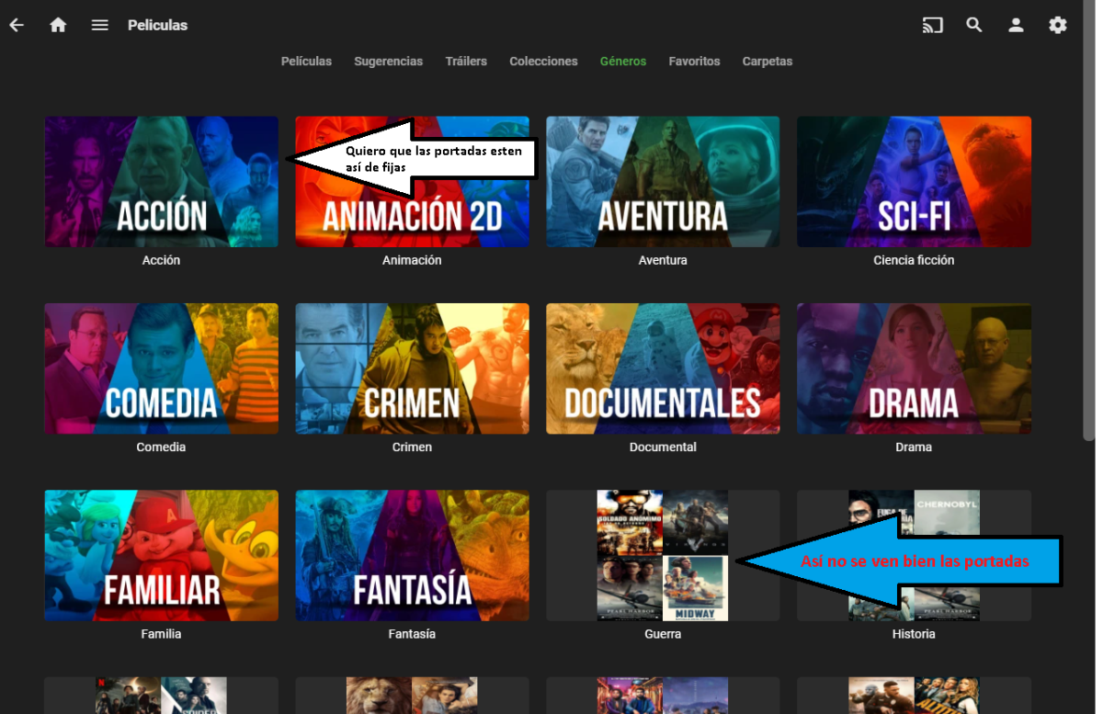Click the Aventura label link
The height and width of the screenshot is (714, 1103).
pyautogui.click(x=663, y=260)
